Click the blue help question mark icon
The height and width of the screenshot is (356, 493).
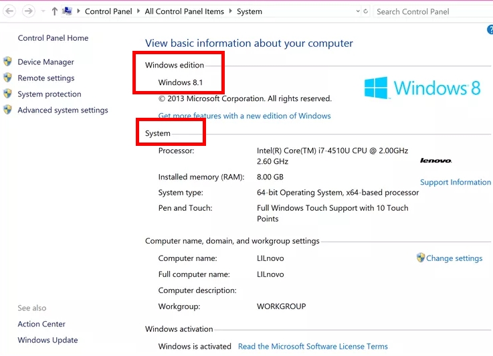[490, 30]
